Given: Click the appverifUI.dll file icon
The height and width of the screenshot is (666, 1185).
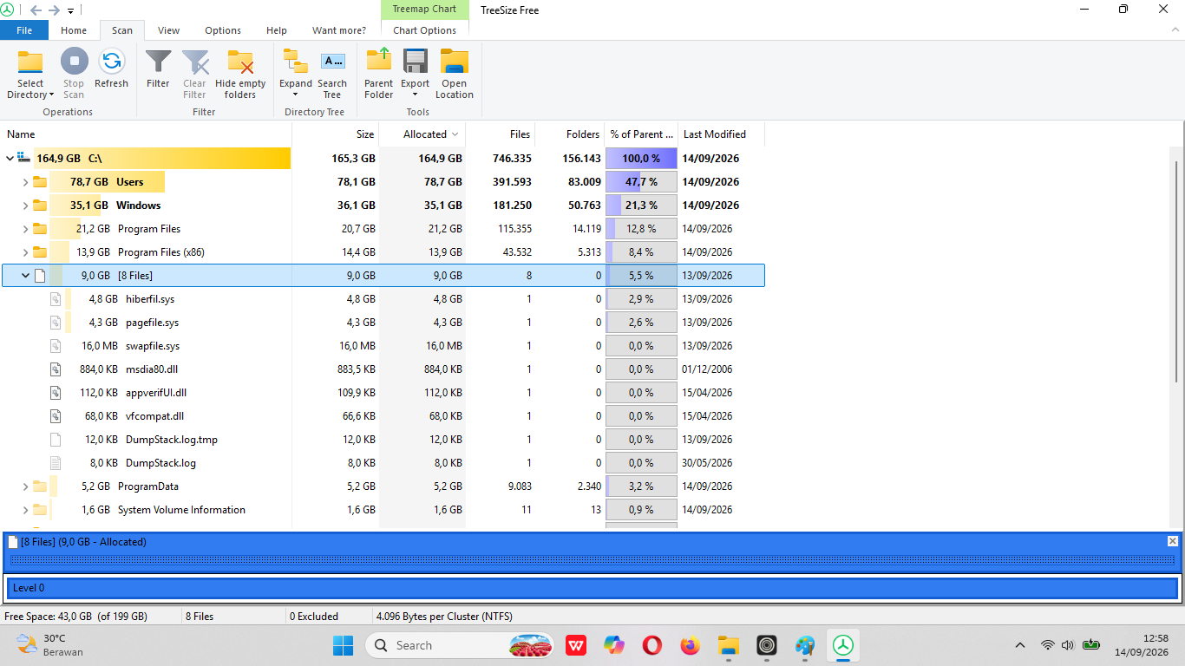Looking at the screenshot, I should click(x=56, y=393).
